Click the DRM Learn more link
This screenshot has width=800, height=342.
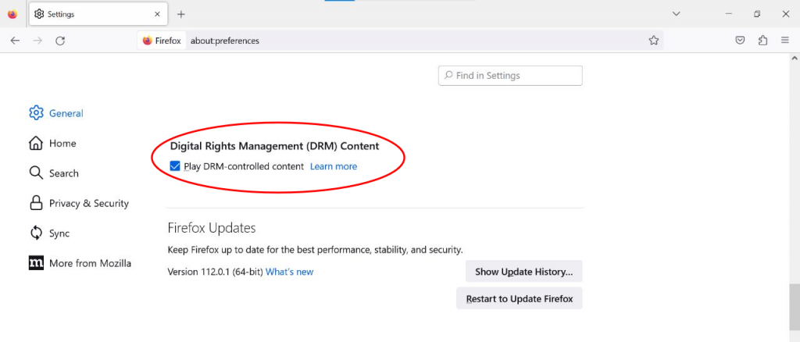coord(334,166)
